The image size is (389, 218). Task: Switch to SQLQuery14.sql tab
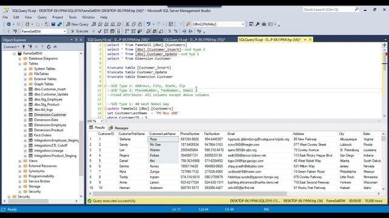point(194,39)
